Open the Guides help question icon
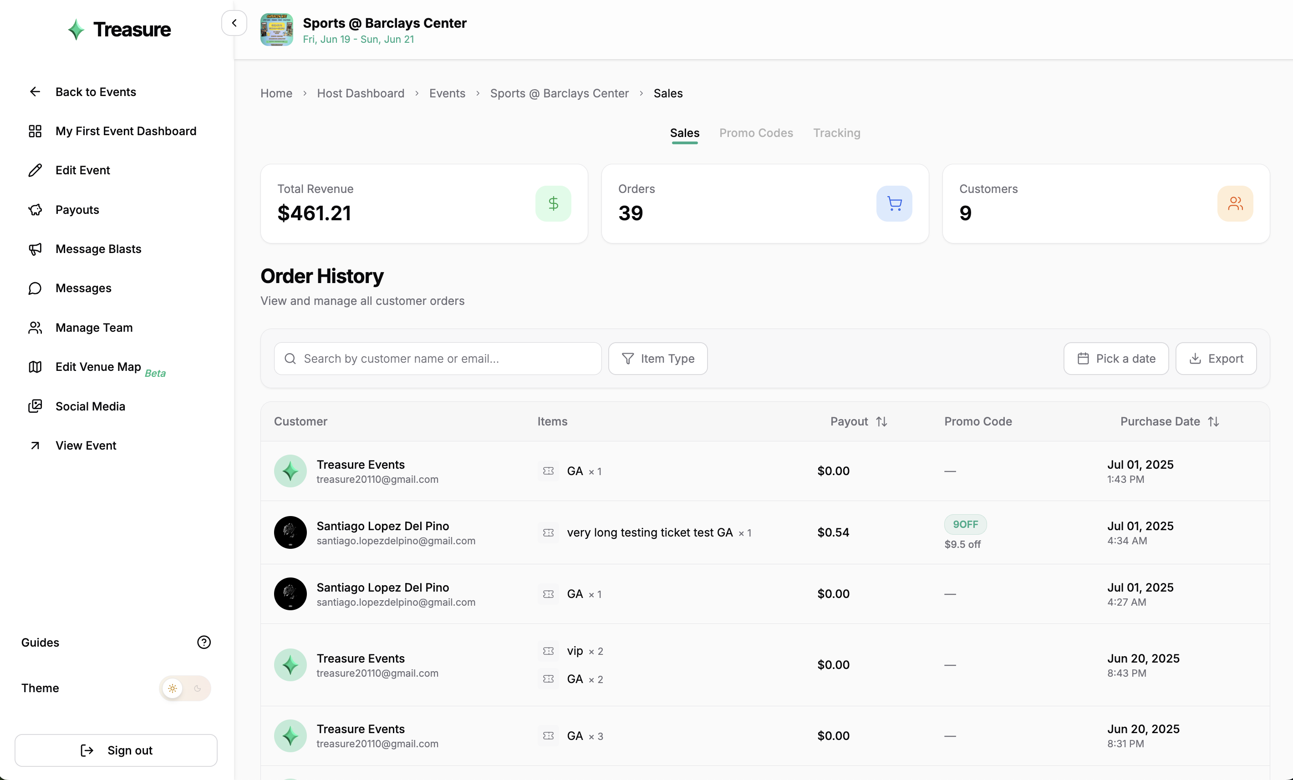This screenshot has width=1293, height=780. point(204,642)
